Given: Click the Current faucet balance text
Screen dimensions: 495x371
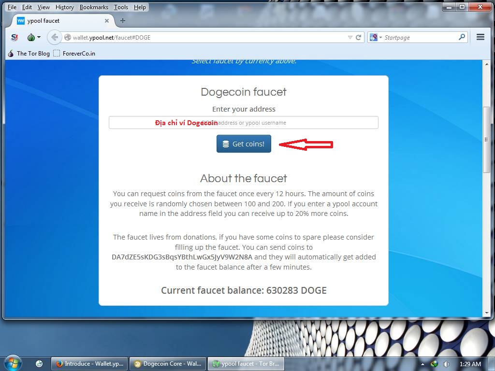Looking at the screenshot, I should (244, 290).
